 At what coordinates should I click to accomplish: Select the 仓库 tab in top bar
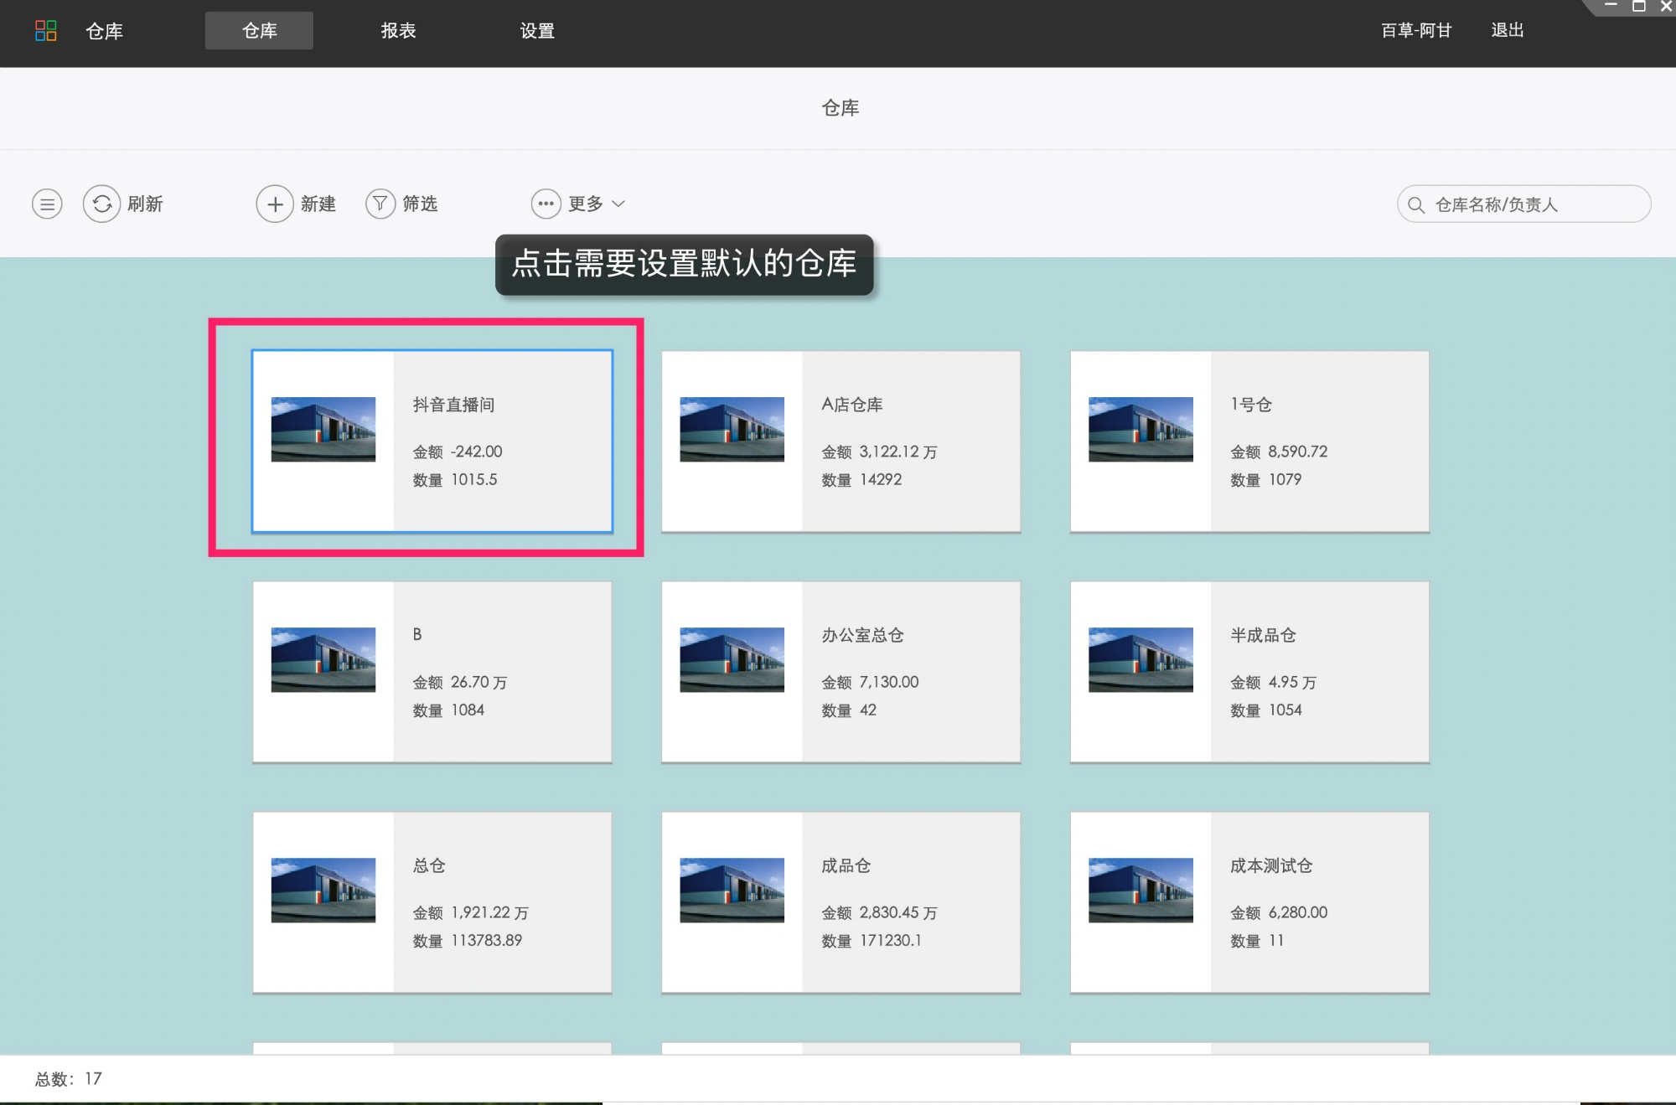coord(259,31)
